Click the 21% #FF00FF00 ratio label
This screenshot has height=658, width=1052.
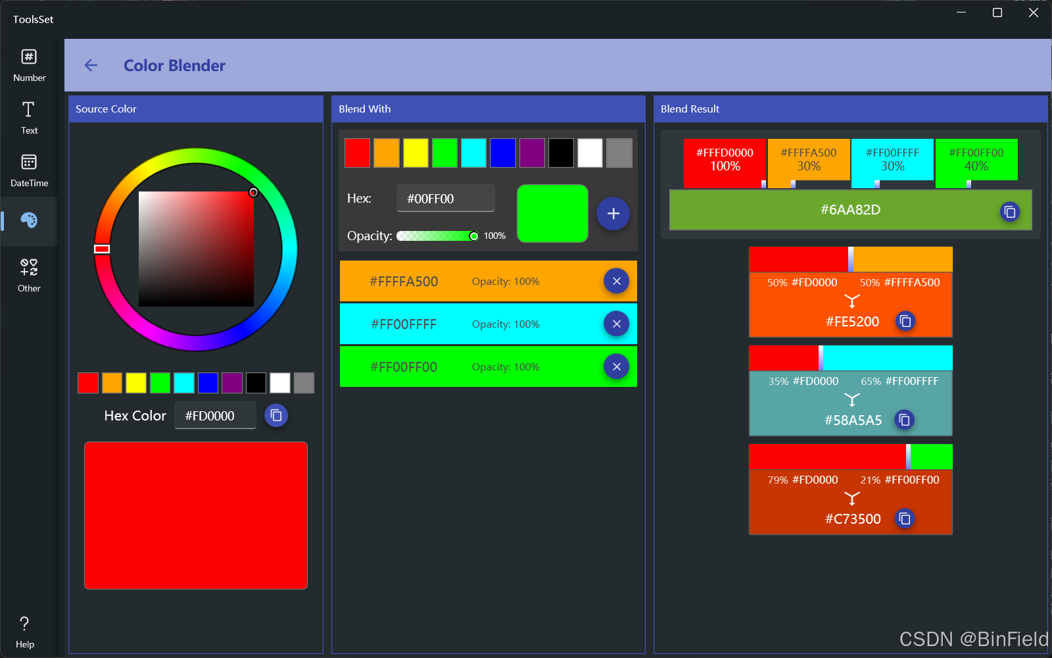pyautogui.click(x=900, y=480)
